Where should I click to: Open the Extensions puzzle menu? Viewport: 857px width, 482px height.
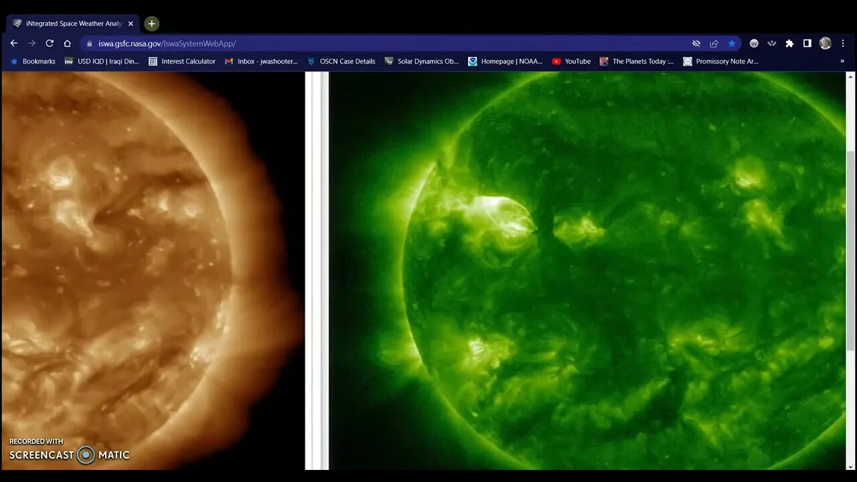tap(789, 44)
